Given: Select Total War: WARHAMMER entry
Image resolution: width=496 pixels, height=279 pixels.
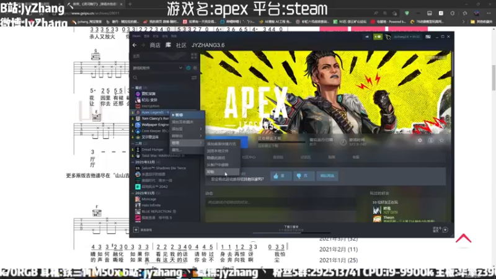Looking at the screenshot, I should tap(163, 156).
